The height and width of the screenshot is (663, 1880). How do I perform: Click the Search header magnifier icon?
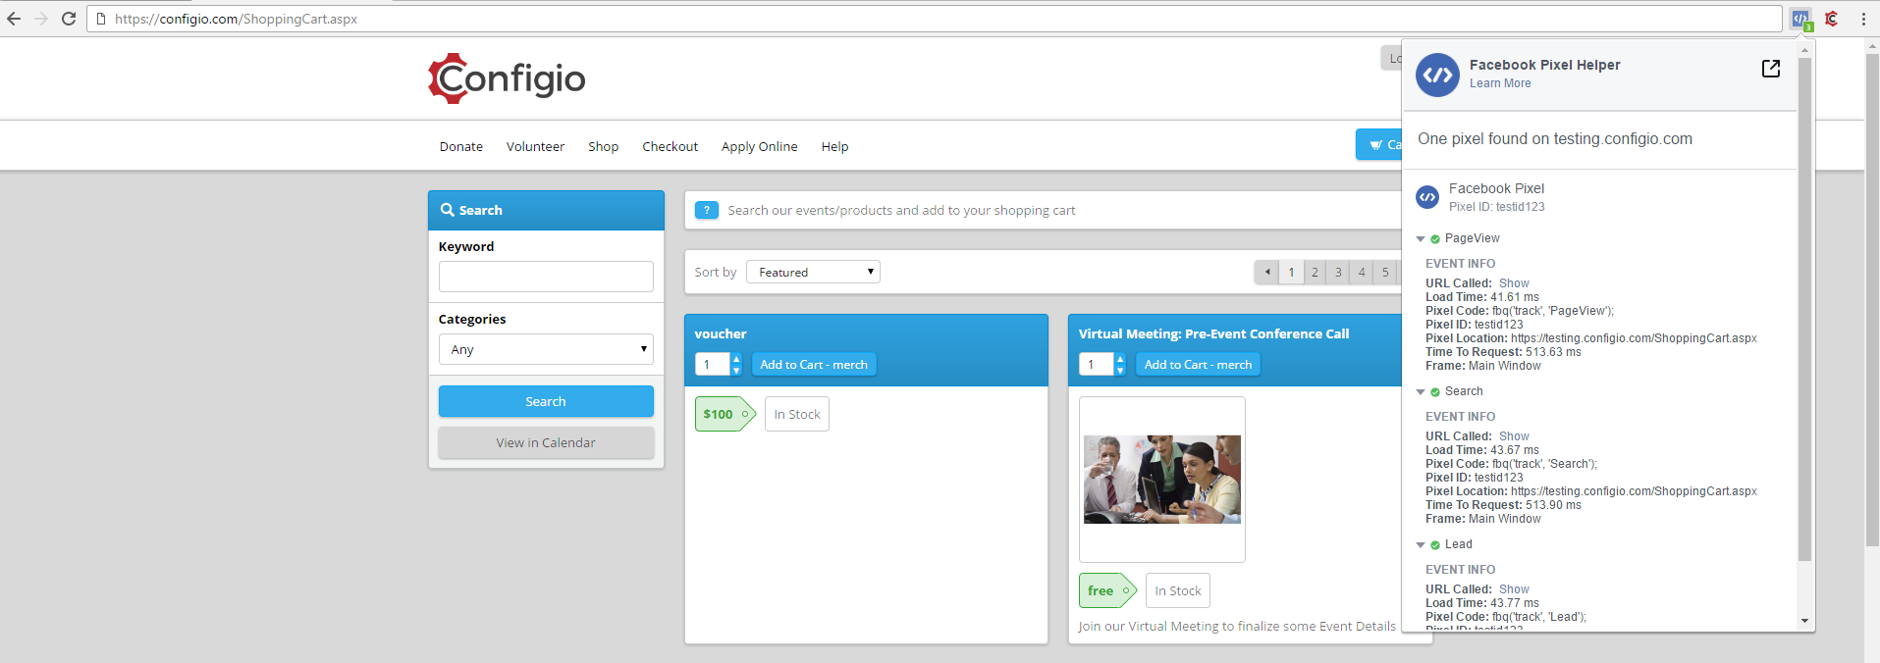[448, 210]
